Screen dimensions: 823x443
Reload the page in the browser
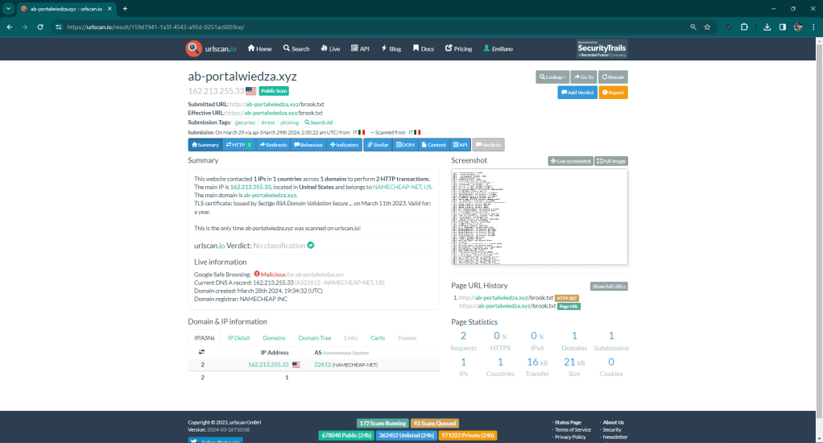coord(40,27)
